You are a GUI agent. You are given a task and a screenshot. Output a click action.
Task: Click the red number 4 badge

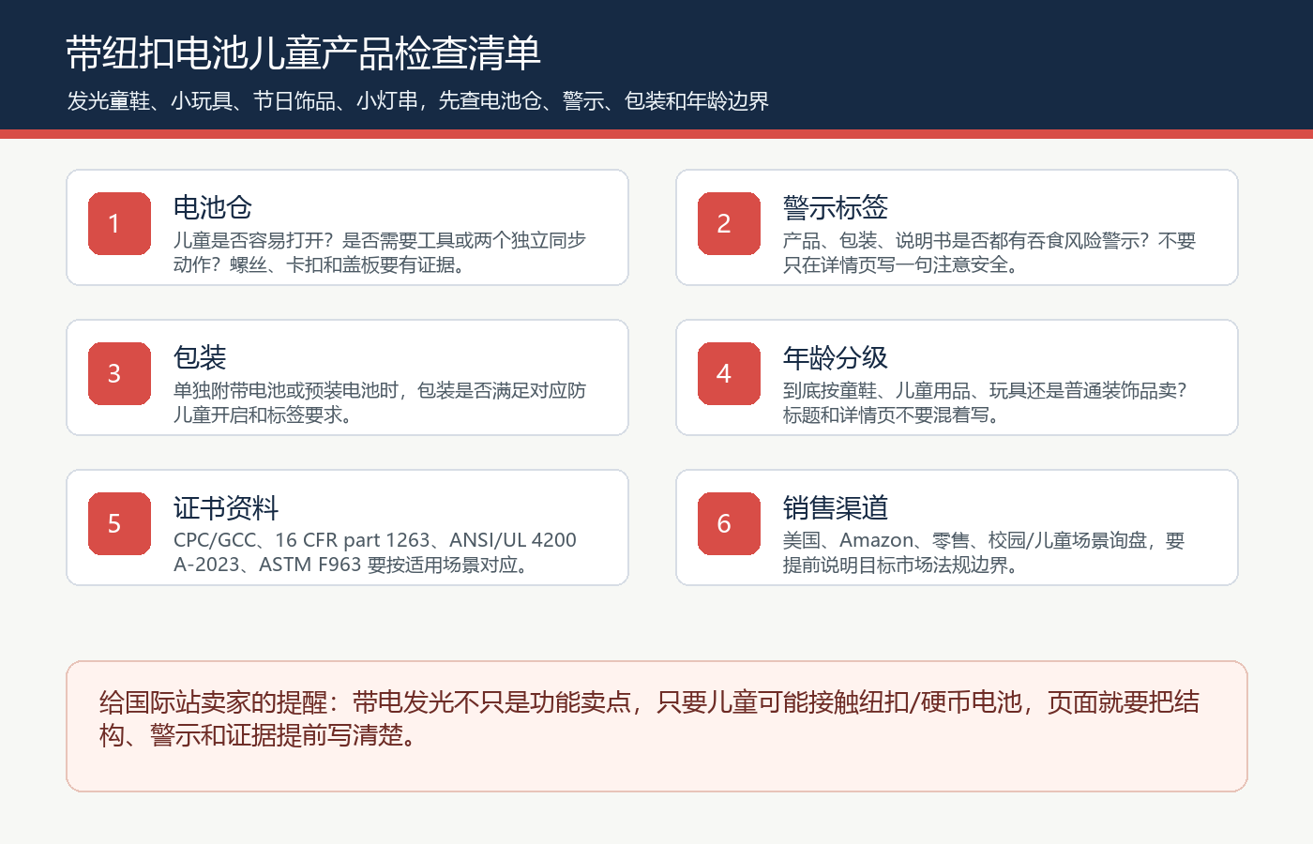tap(729, 373)
